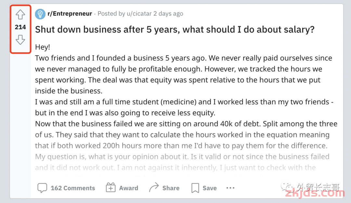This screenshot has height=203, width=351.
Task: Open the post titled 'Shut down business after 5 years'
Action: (175, 30)
